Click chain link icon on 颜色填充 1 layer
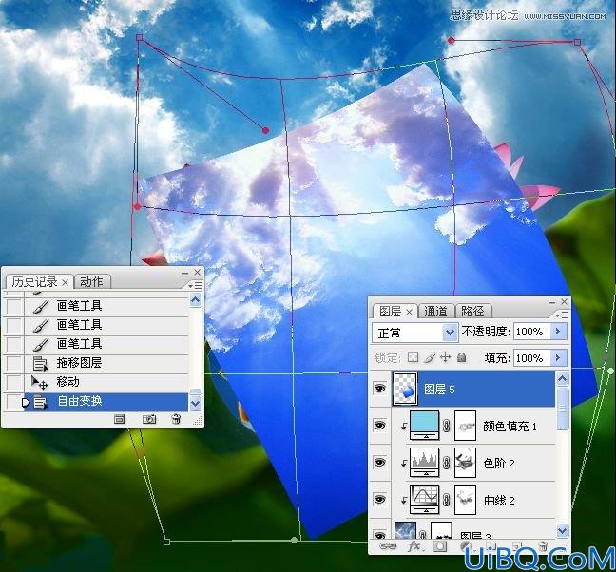Viewport: 616px width, 572px height. pyautogui.click(x=446, y=426)
